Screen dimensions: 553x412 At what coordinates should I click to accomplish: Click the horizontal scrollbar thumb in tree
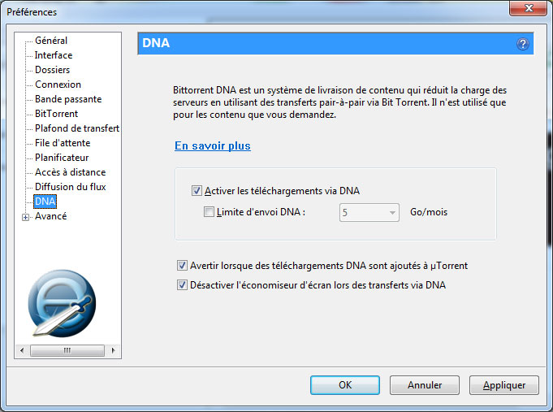[67, 350]
